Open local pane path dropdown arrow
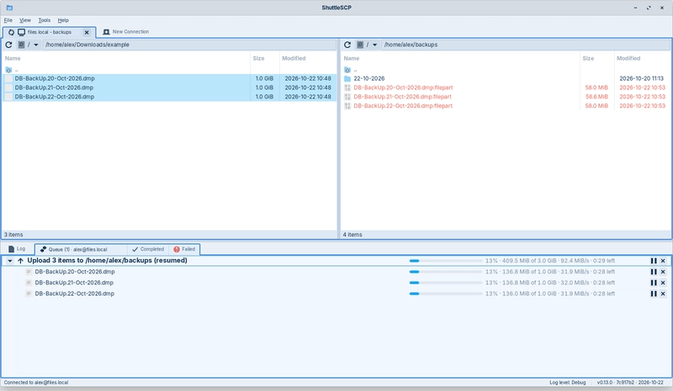This screenshot has width=673, height=391. click(x=36, y=45)
